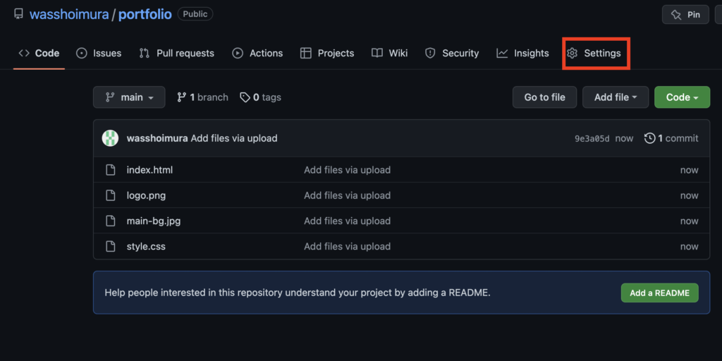Click the file icon beside index.html
This screenshot has width=722, height=361.
coord(111,170)
